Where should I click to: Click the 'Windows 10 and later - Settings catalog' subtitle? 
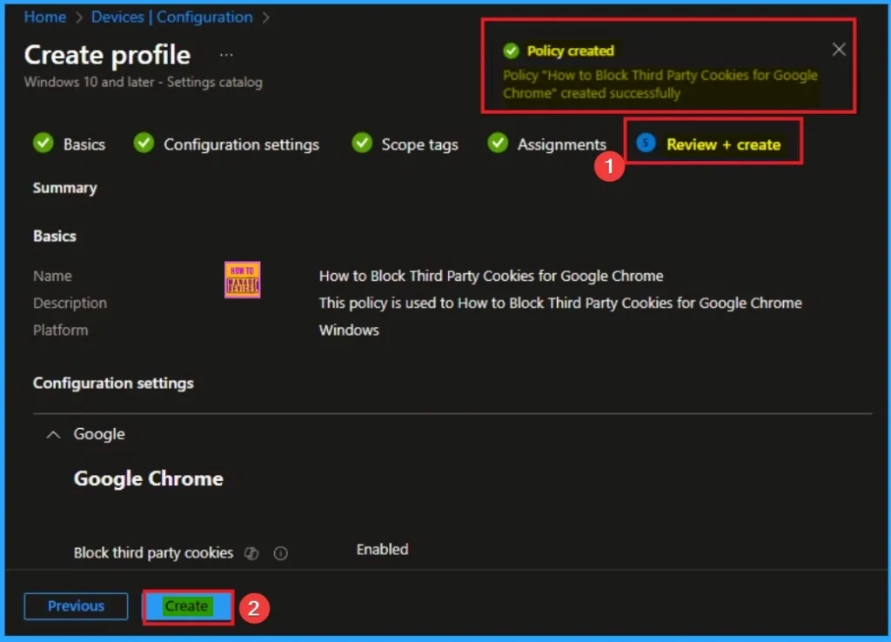[x=144, y=82]
